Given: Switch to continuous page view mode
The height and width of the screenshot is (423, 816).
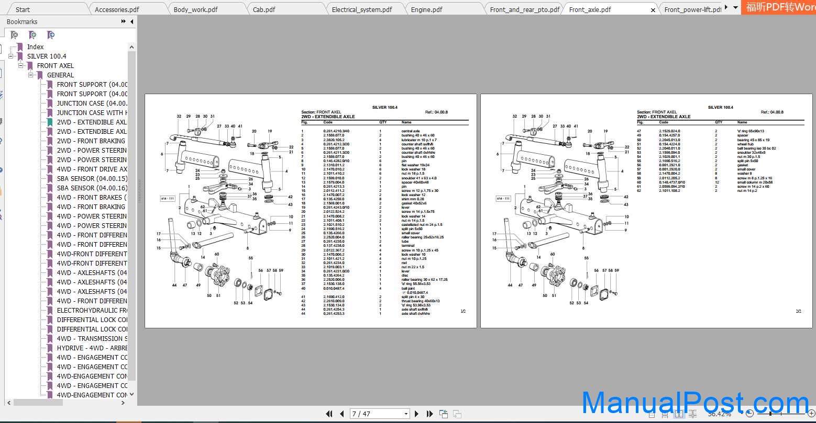Looking at the screenshot, I should (x=665, y=414).
